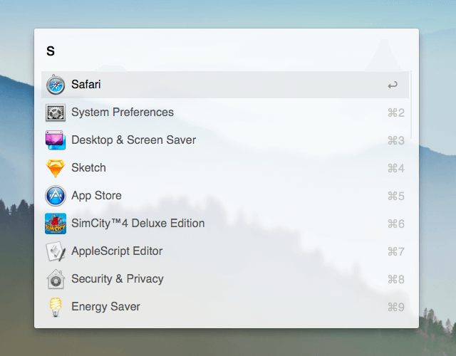Click the SimCity 4 game icon
456x356 pixels.
tap(56, 224)
